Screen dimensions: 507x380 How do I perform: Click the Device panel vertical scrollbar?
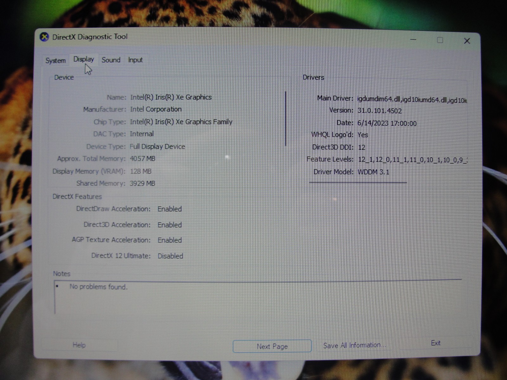point(286,119)
